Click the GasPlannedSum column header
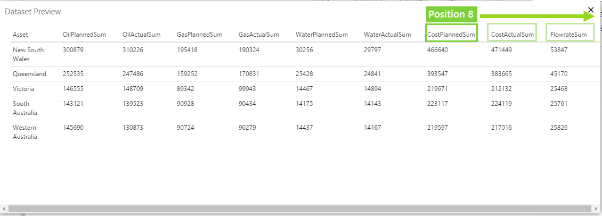This screenshot has width=602, height=216. pyautogui.click(x=199, y=35)
